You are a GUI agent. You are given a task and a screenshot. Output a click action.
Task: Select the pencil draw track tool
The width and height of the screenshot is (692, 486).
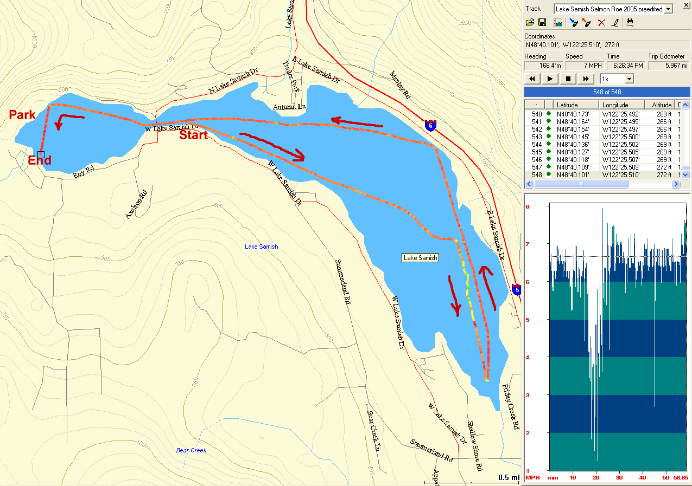tap(614, 23)
